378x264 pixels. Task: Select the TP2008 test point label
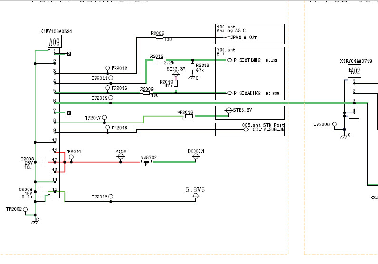click(x=321, y=124)
